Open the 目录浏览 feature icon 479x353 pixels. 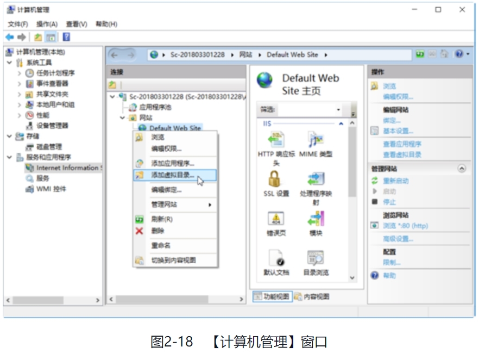click(x=316, y=258)
